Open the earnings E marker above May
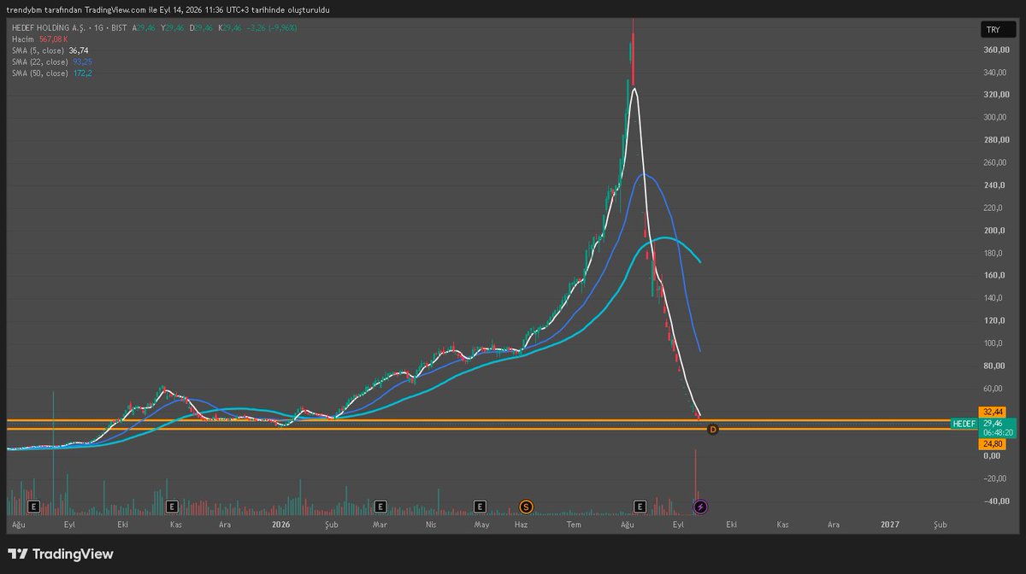The width and height of the screenshot is (1026, 574). pyautogui.click(x=481, y=506)
